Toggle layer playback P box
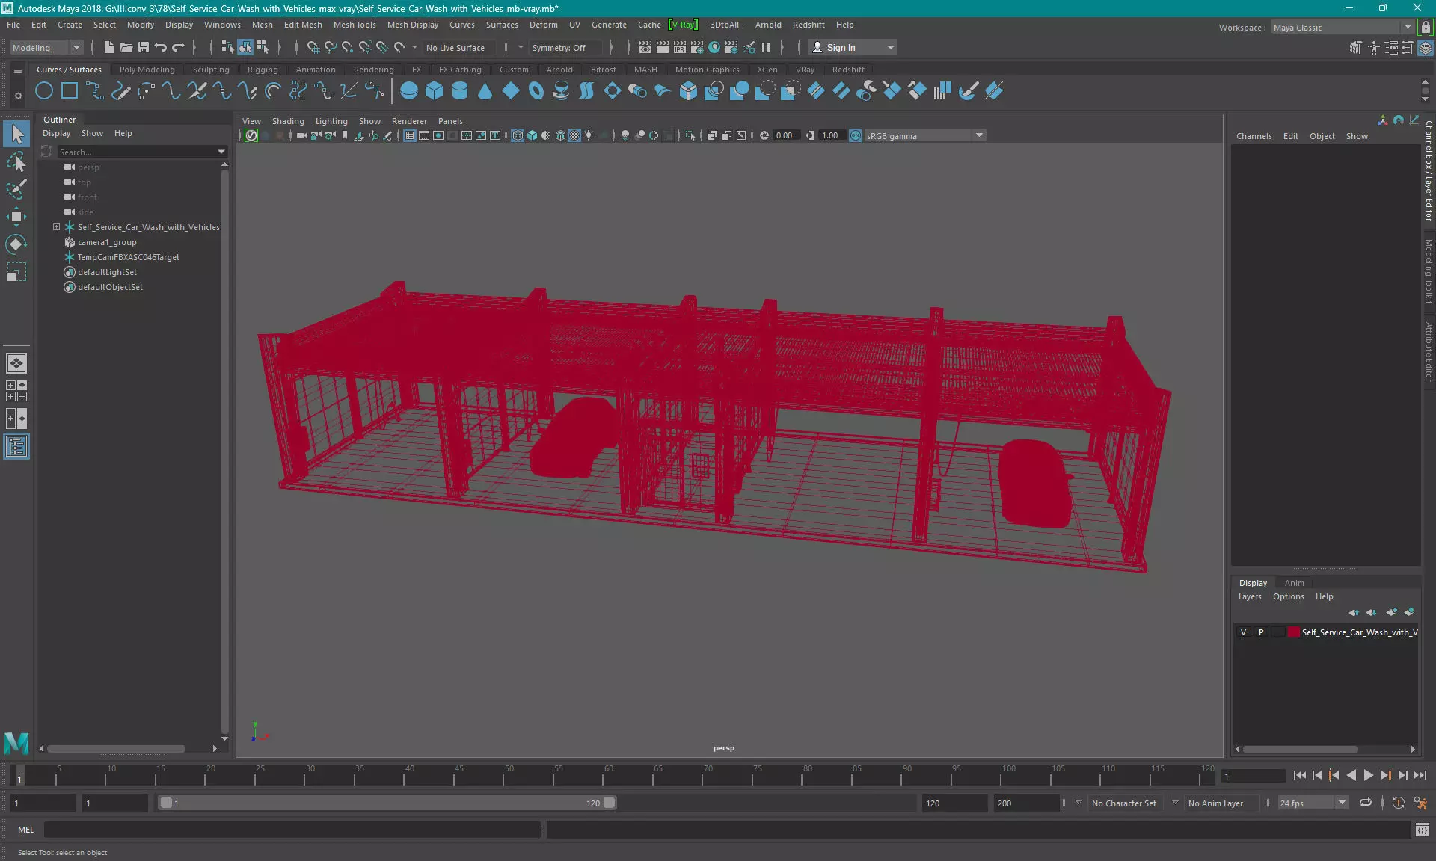The height and width of the screenshot is (861, 1436). [1261, 632]
